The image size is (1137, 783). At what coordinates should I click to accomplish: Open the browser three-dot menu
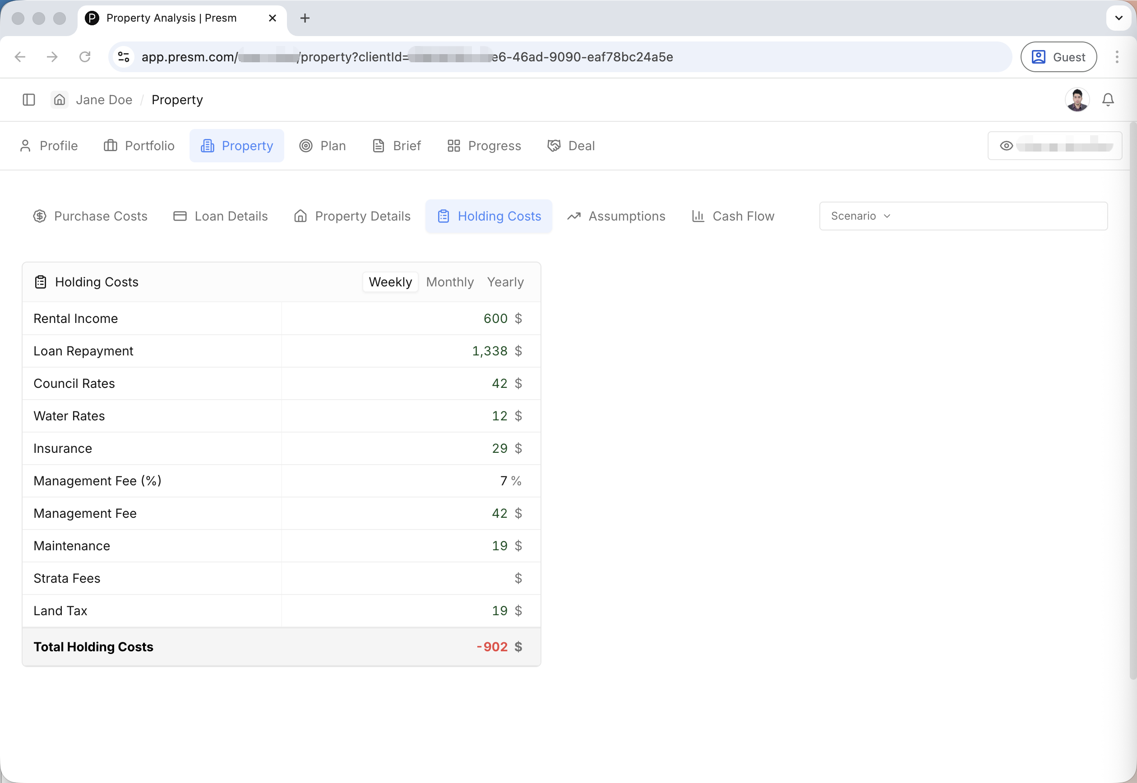click(1116, 57)
